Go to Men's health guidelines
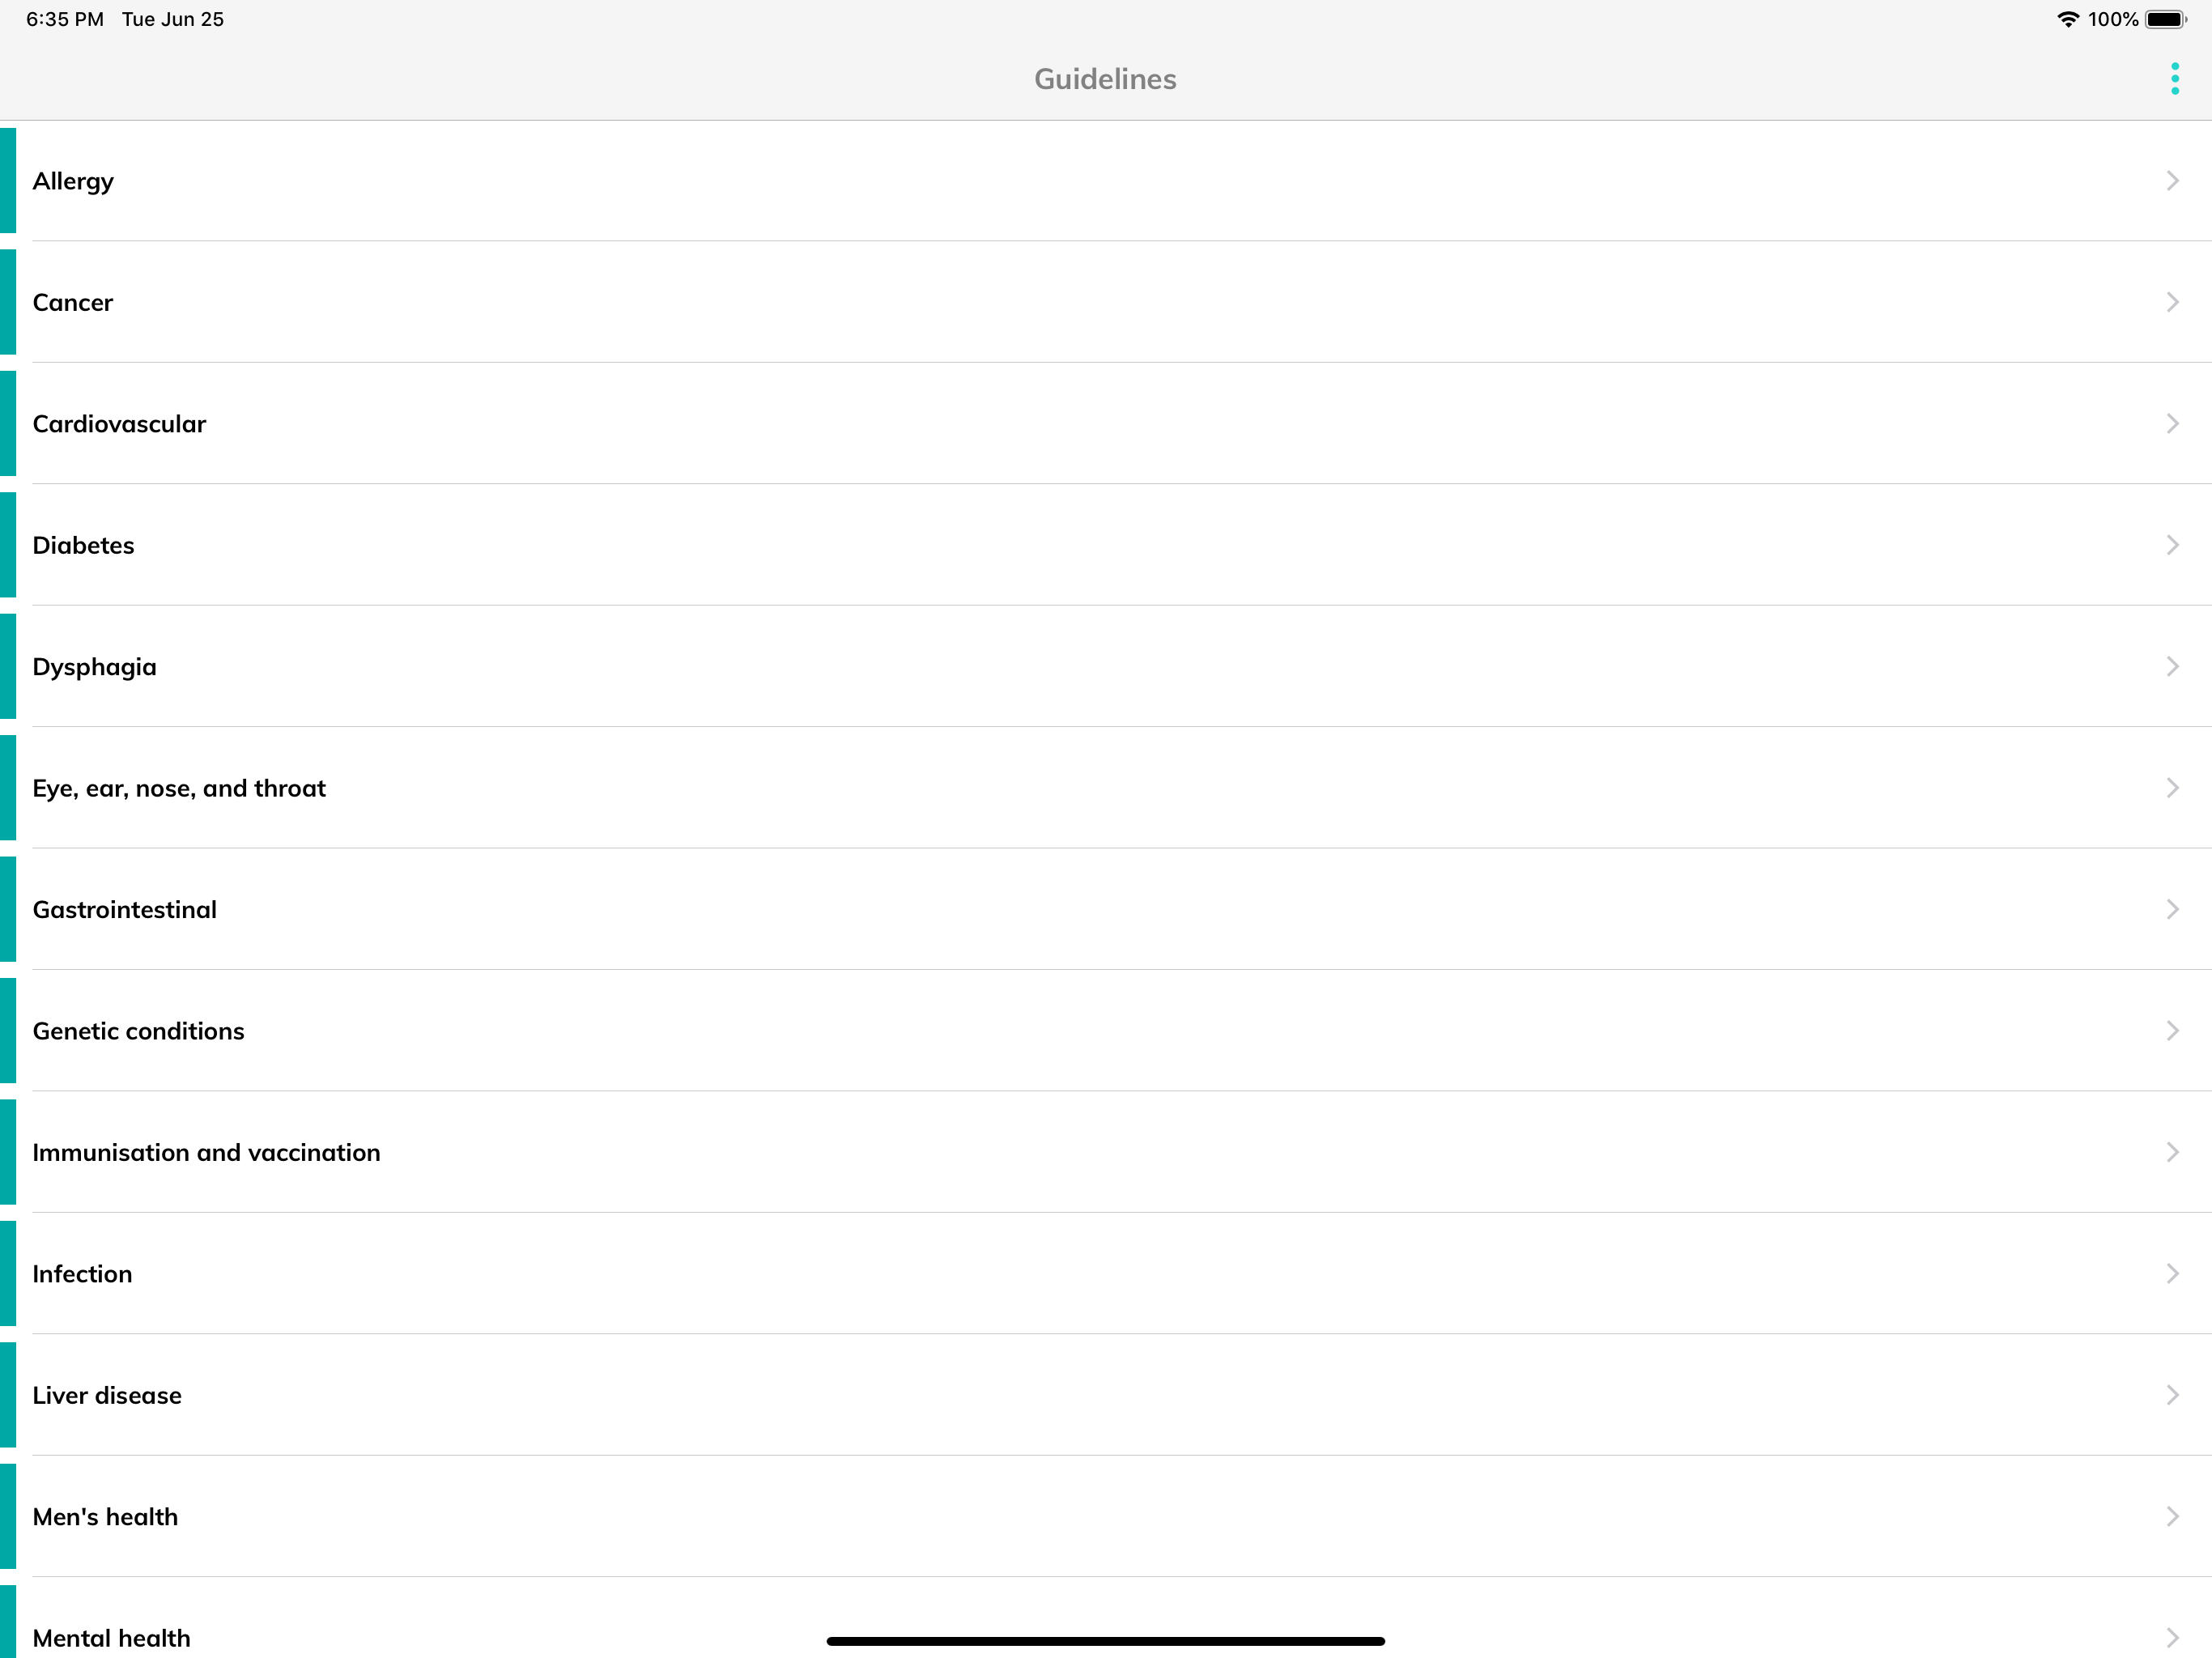This screenshot has width=2212, height=1658. coord(105,1517)
